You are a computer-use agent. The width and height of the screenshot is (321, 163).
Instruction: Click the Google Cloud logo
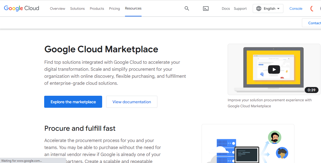click(x=22, y=8)
